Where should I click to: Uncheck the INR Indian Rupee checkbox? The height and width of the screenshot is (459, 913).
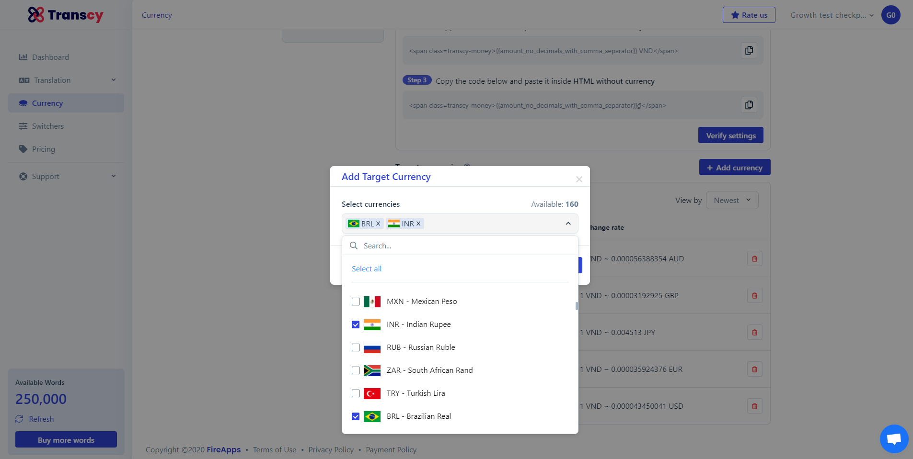click(356, 325)
